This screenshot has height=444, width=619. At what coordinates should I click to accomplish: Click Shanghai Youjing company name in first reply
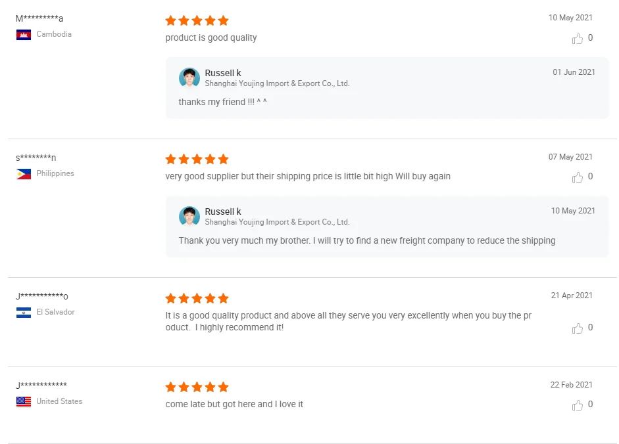click(x=277, y=83)
